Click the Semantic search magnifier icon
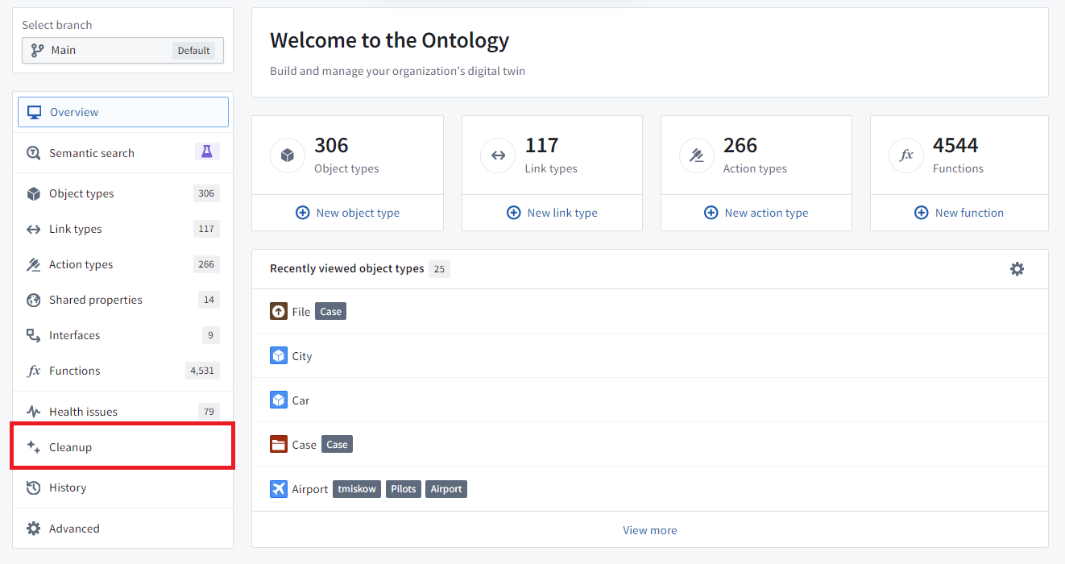The height and width of the screenshot is (564, 1065). click(33, 152)
